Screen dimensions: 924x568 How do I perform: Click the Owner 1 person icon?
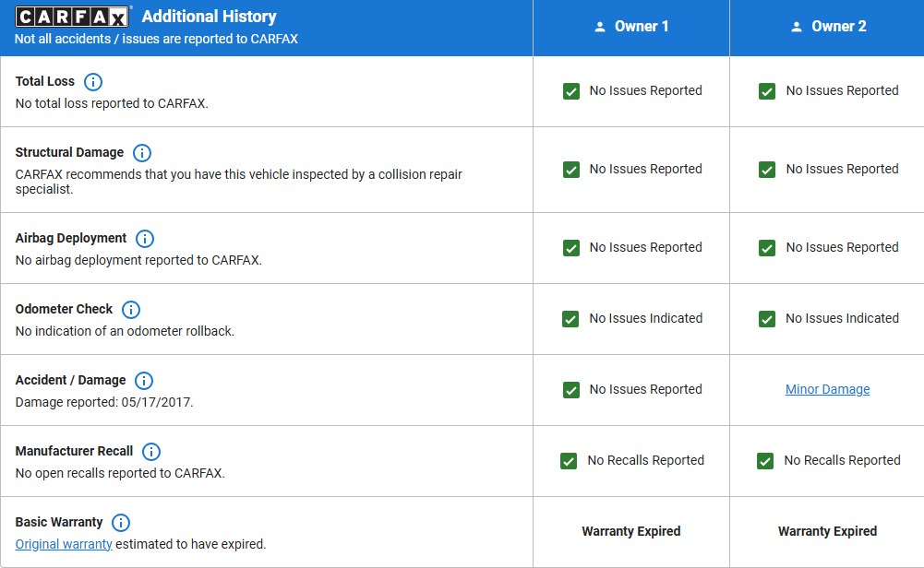pos(600,27)
